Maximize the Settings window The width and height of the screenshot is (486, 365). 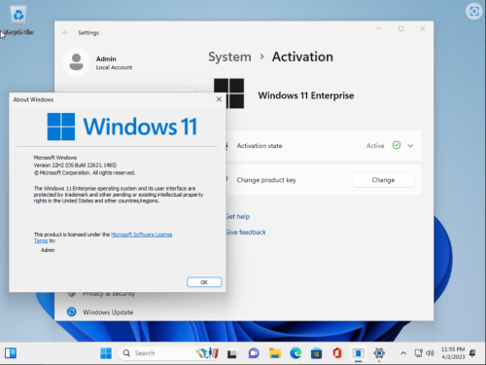pos(401,28)
